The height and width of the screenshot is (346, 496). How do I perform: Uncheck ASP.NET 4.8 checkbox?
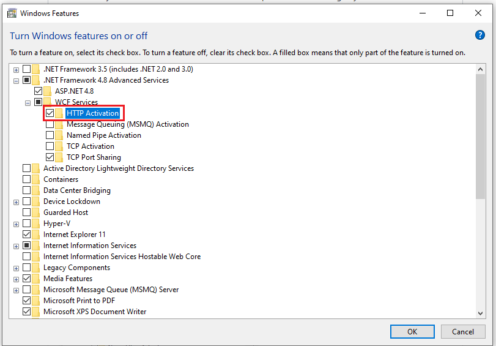39,91
